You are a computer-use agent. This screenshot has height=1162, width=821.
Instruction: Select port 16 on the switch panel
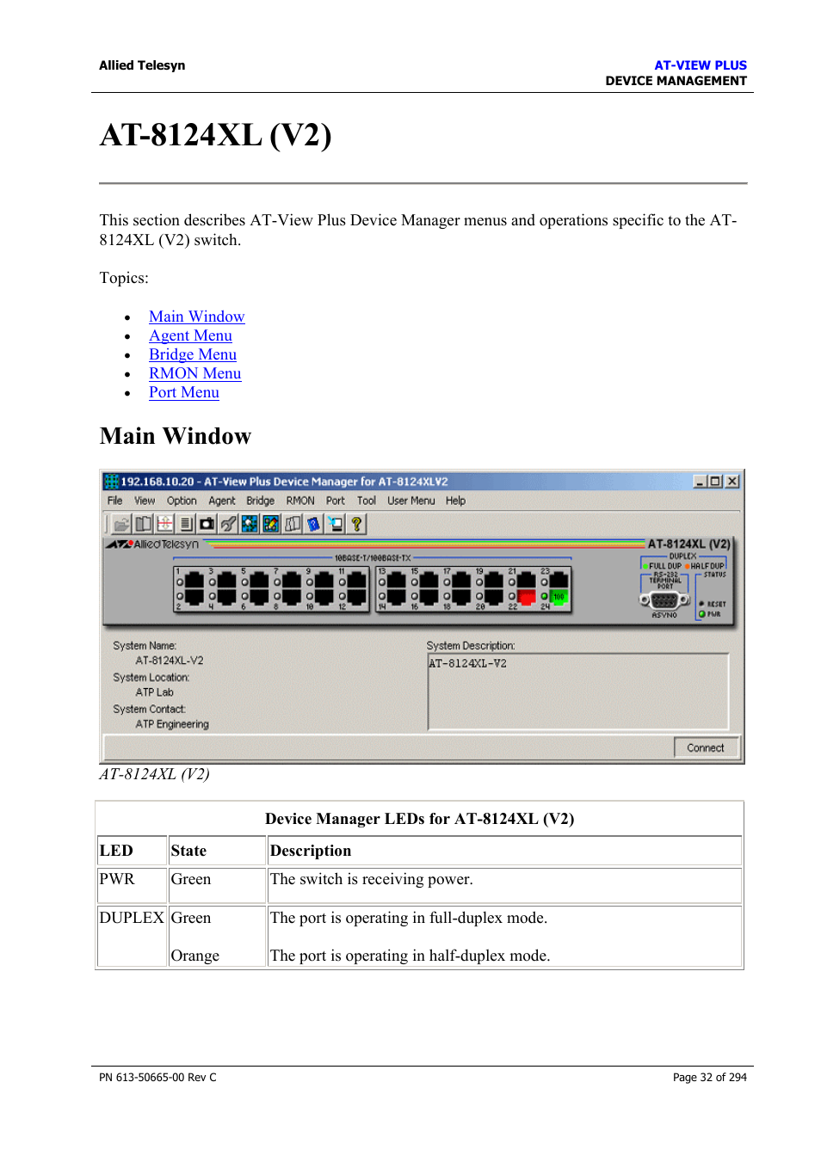pyautogui.click(x=429, y=596)
